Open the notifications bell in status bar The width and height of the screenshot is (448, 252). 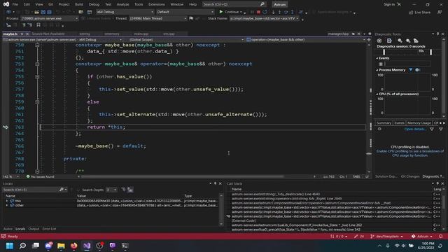pos(441,237)
